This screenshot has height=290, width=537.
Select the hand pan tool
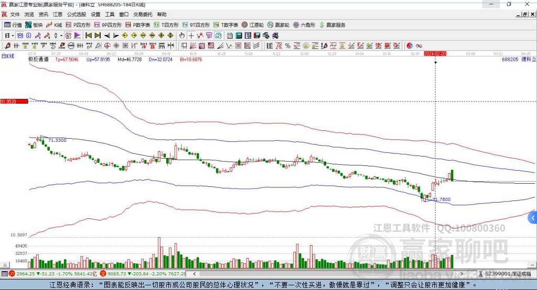click(182, 36)
